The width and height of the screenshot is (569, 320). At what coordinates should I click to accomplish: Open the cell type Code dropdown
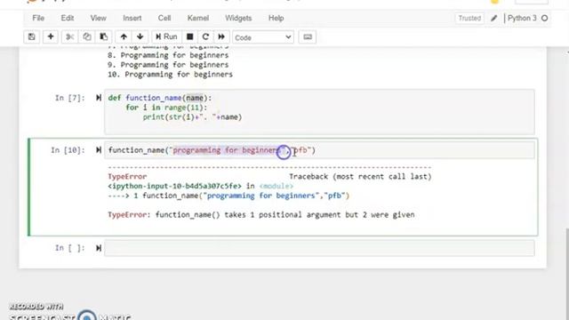[263, 37]
